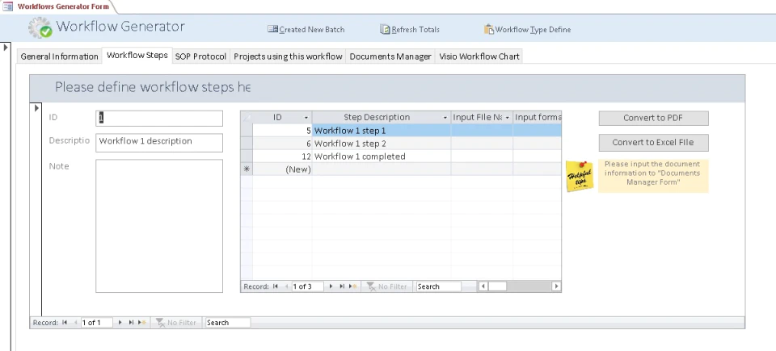Open Input File Name column dropdown

pyautogui.click(x=508, y=118)
